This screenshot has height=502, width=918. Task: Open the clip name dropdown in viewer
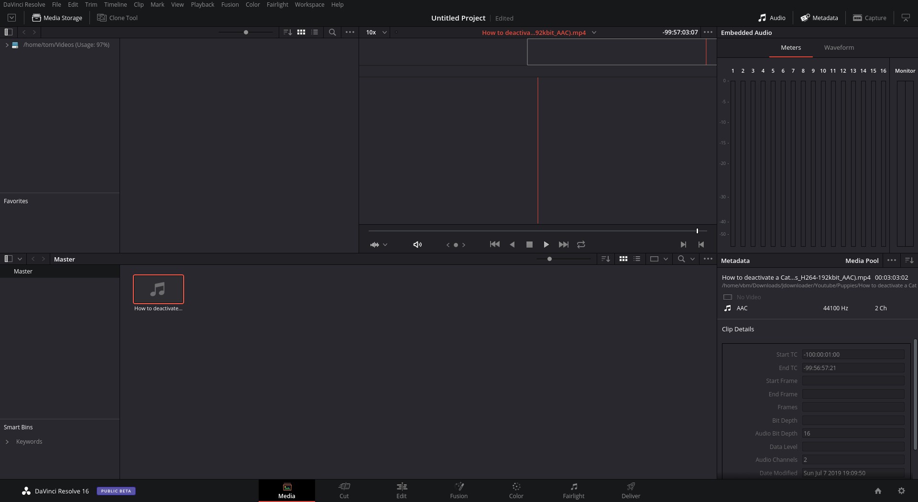click(x=594, y=33)
